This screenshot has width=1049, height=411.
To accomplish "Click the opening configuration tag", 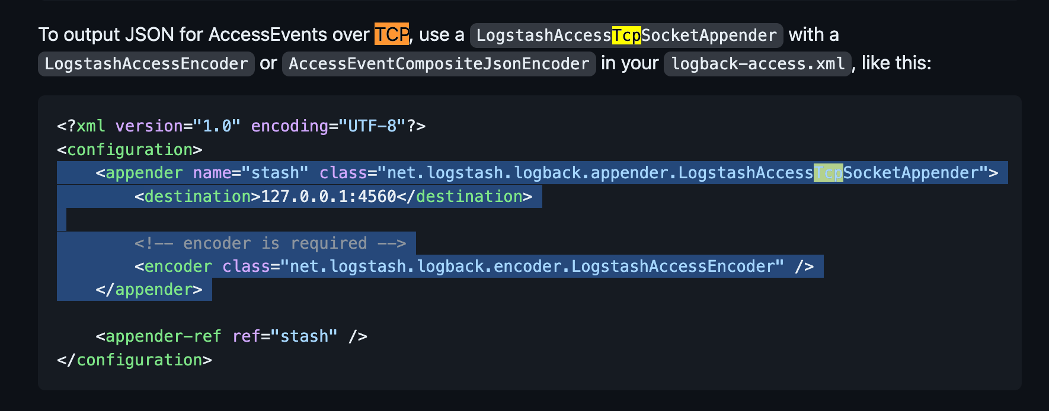I will pos(130,150).
